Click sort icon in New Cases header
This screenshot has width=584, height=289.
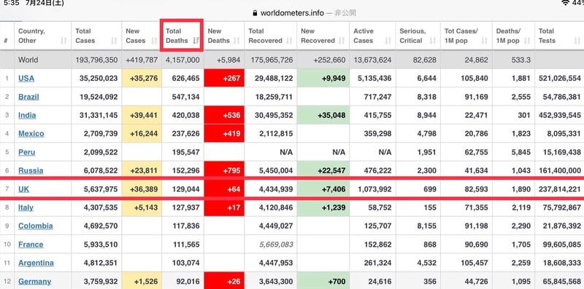[154, 41]
